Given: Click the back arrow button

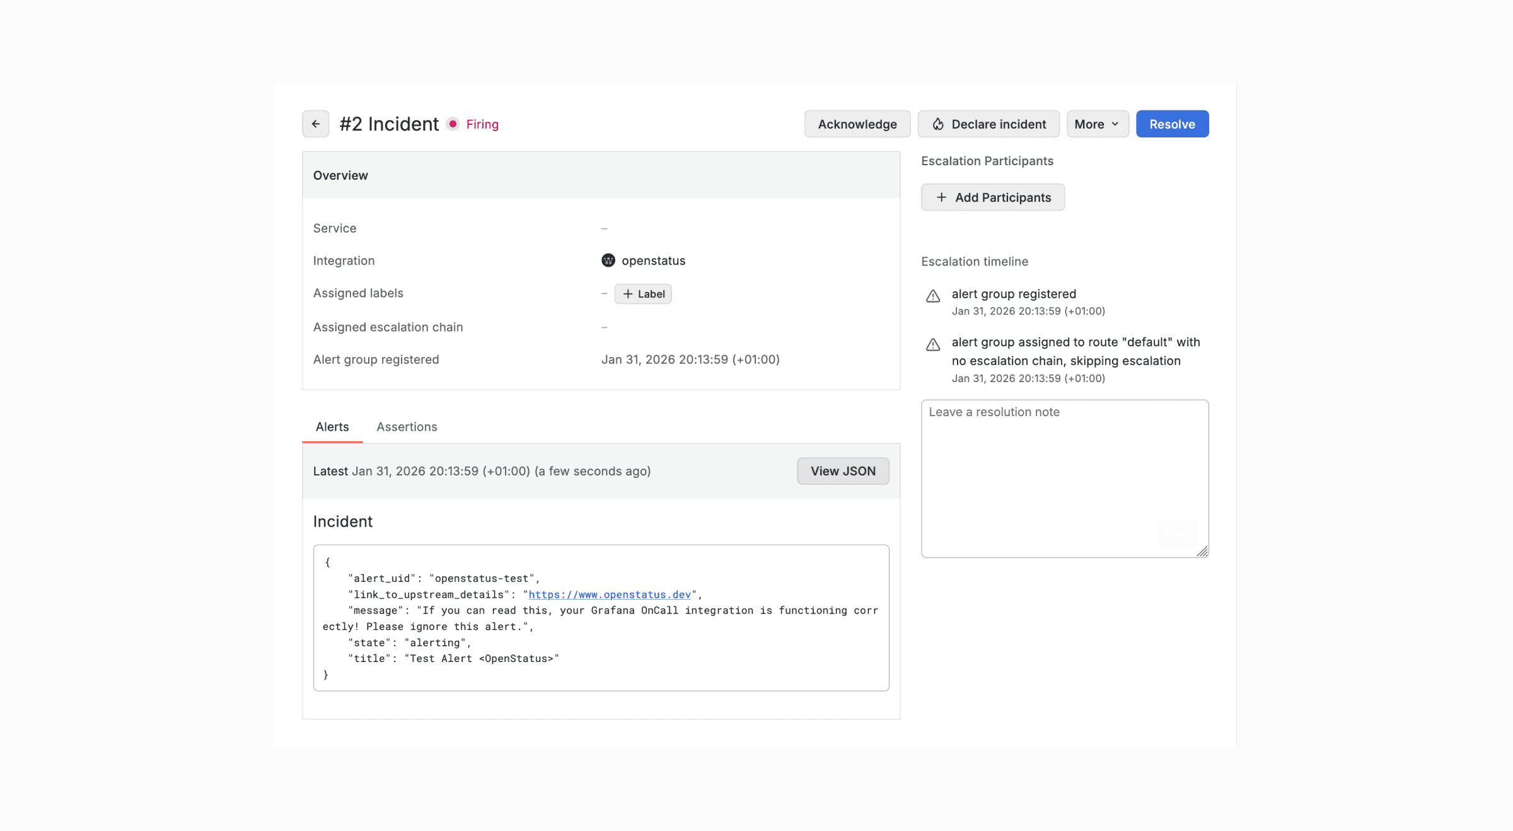Looking at the screenshot, I should click(315, 124).
